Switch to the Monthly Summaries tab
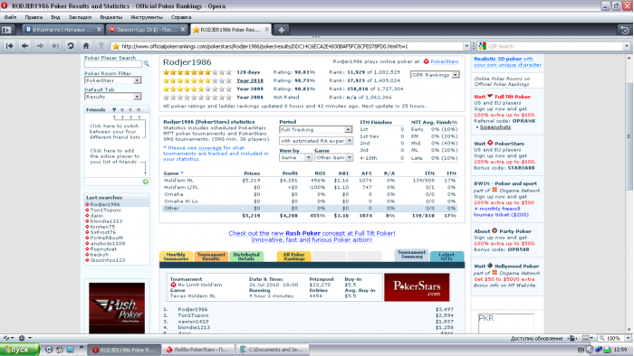The height and width of the screenshot is (356, 634). point(176,257)
